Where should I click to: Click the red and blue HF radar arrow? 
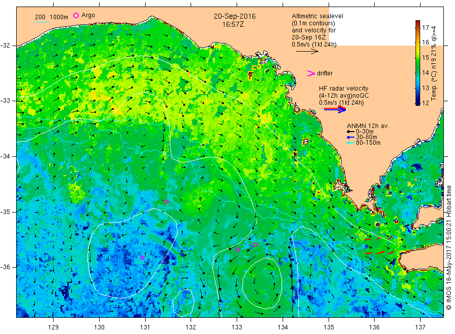coord(335,109)
